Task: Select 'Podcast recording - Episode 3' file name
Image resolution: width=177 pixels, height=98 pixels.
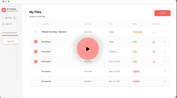Action: point(54,32)
